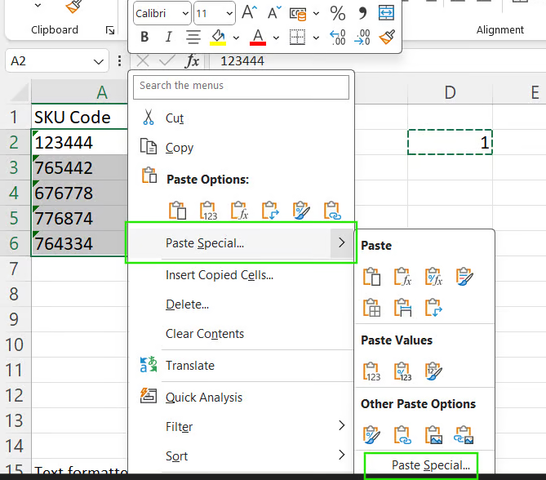Click Paste Values icon in the submenu
Screen dimensions: 546x480
[372, 372]
